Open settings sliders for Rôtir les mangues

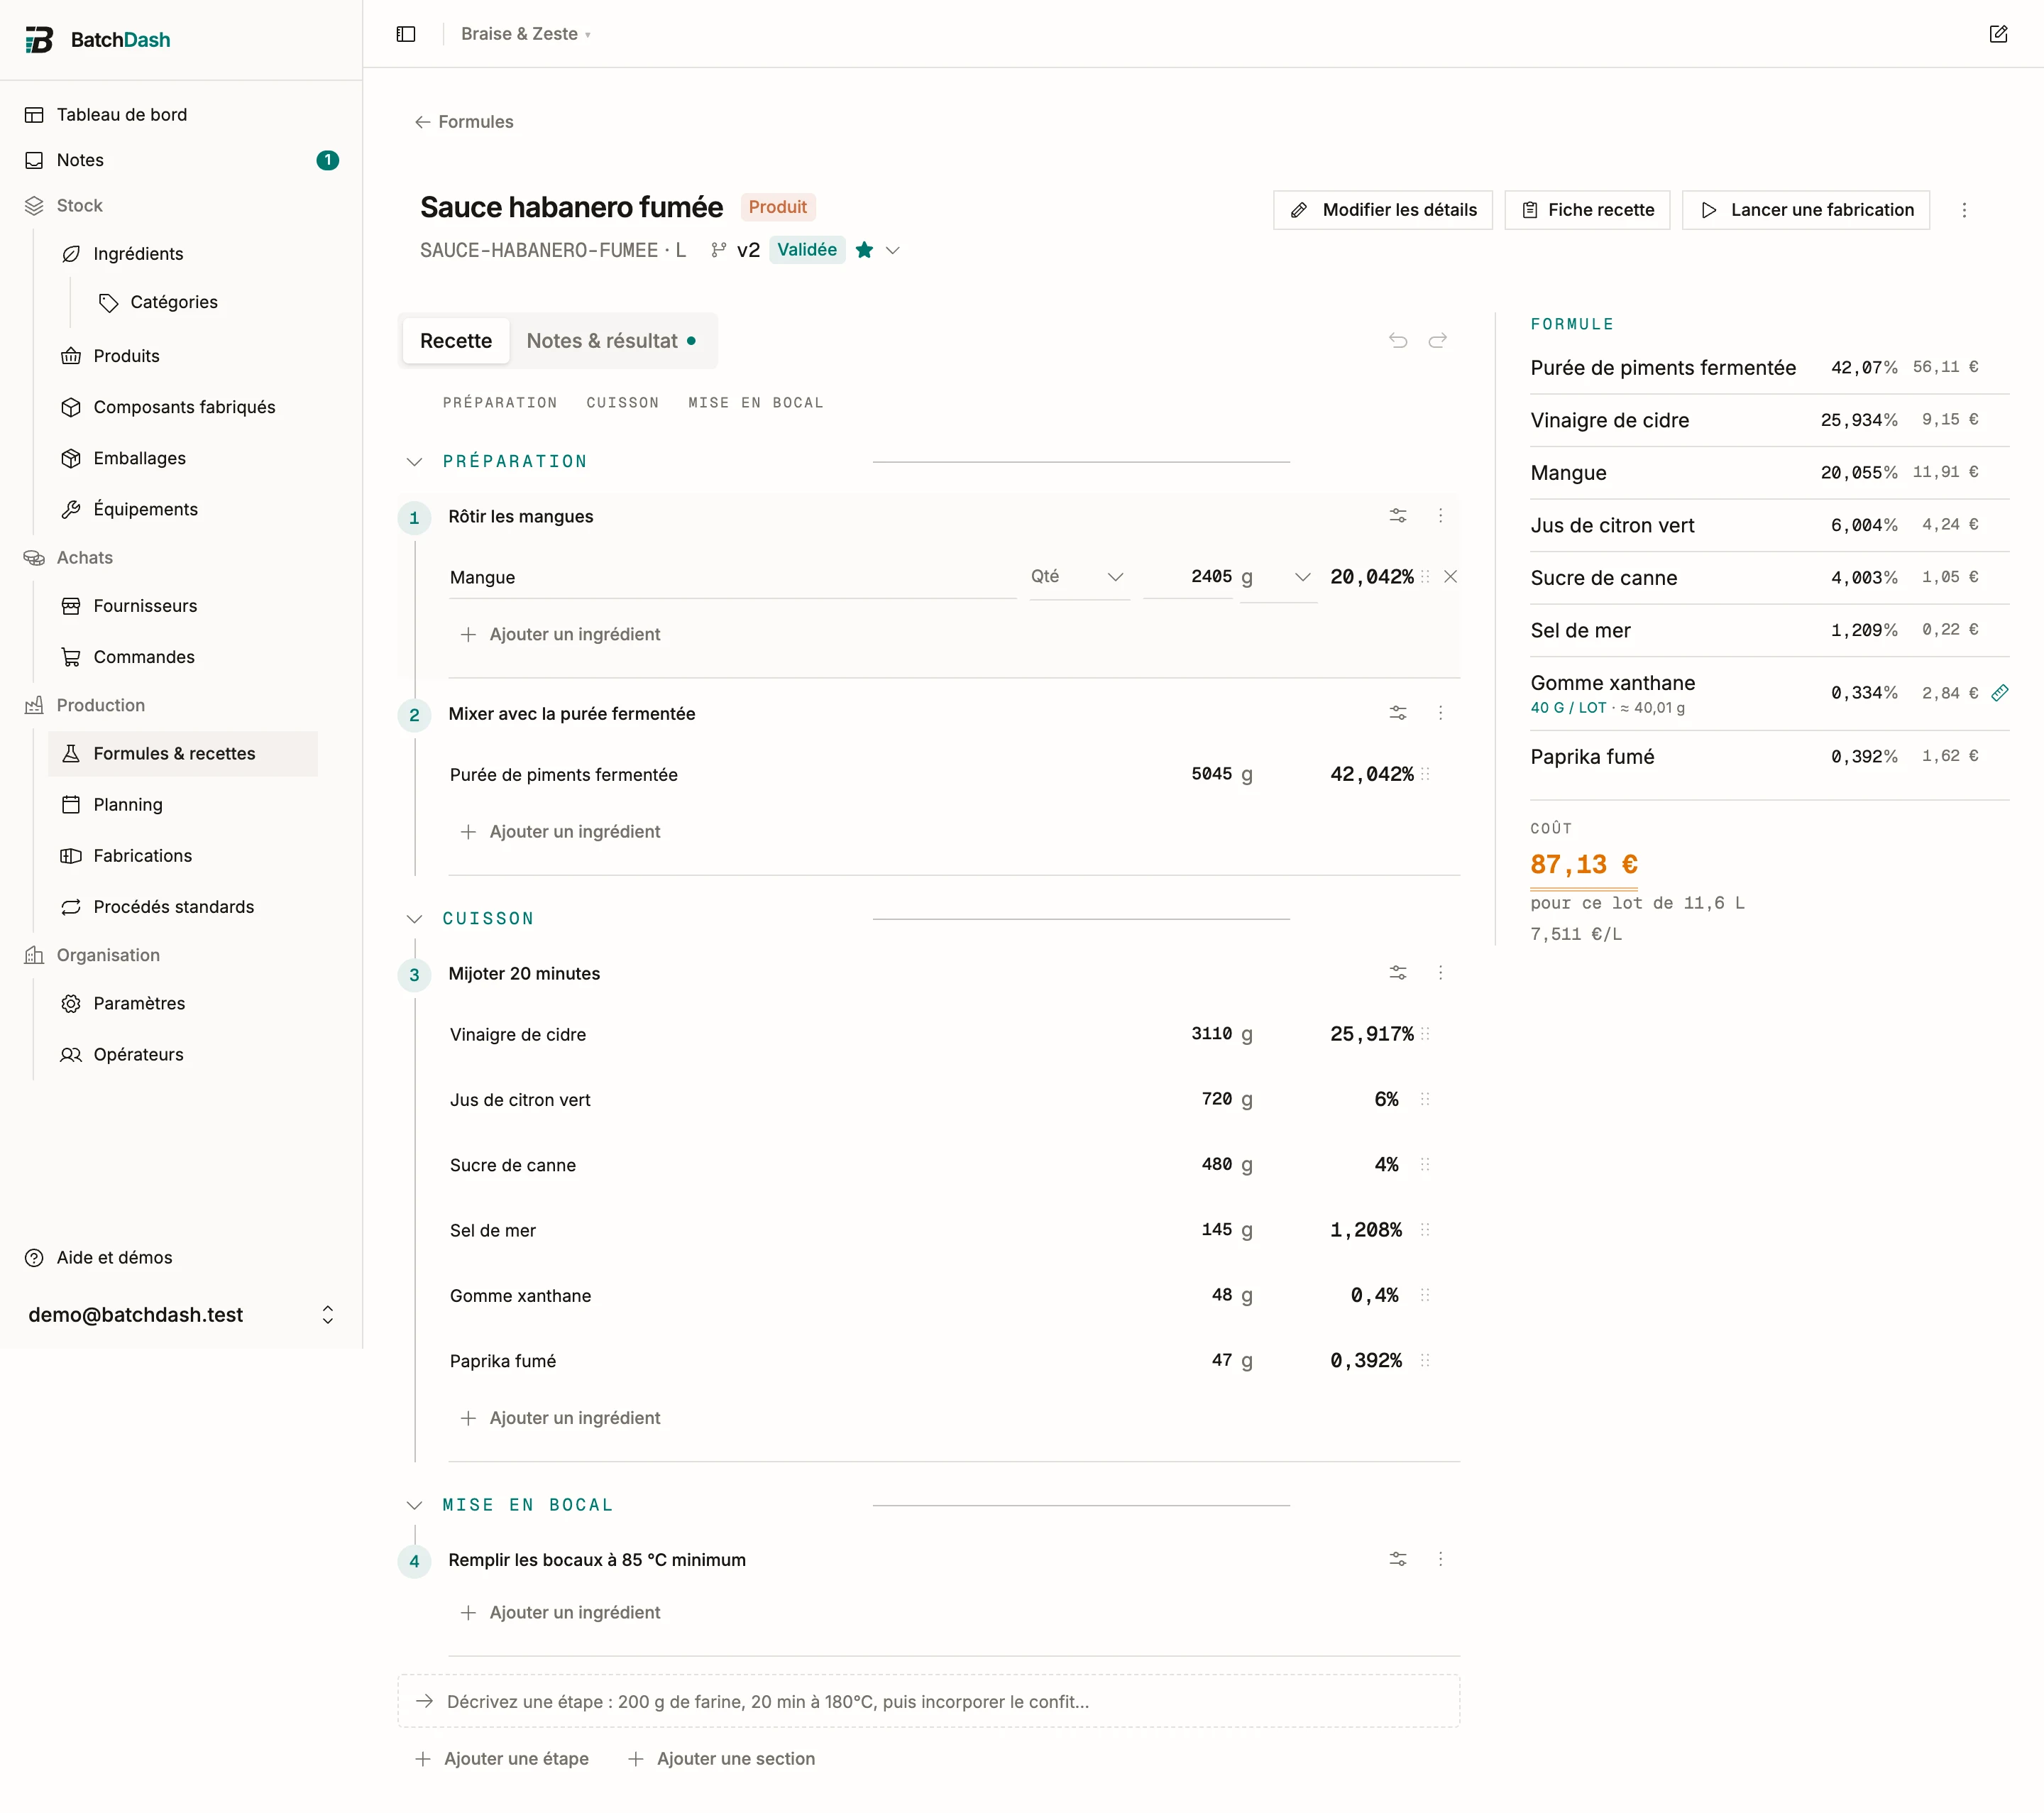[1398, 516]
